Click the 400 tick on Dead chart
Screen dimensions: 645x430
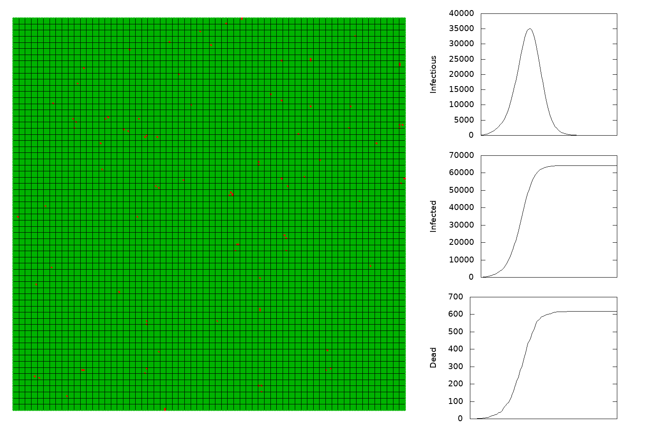456,349
